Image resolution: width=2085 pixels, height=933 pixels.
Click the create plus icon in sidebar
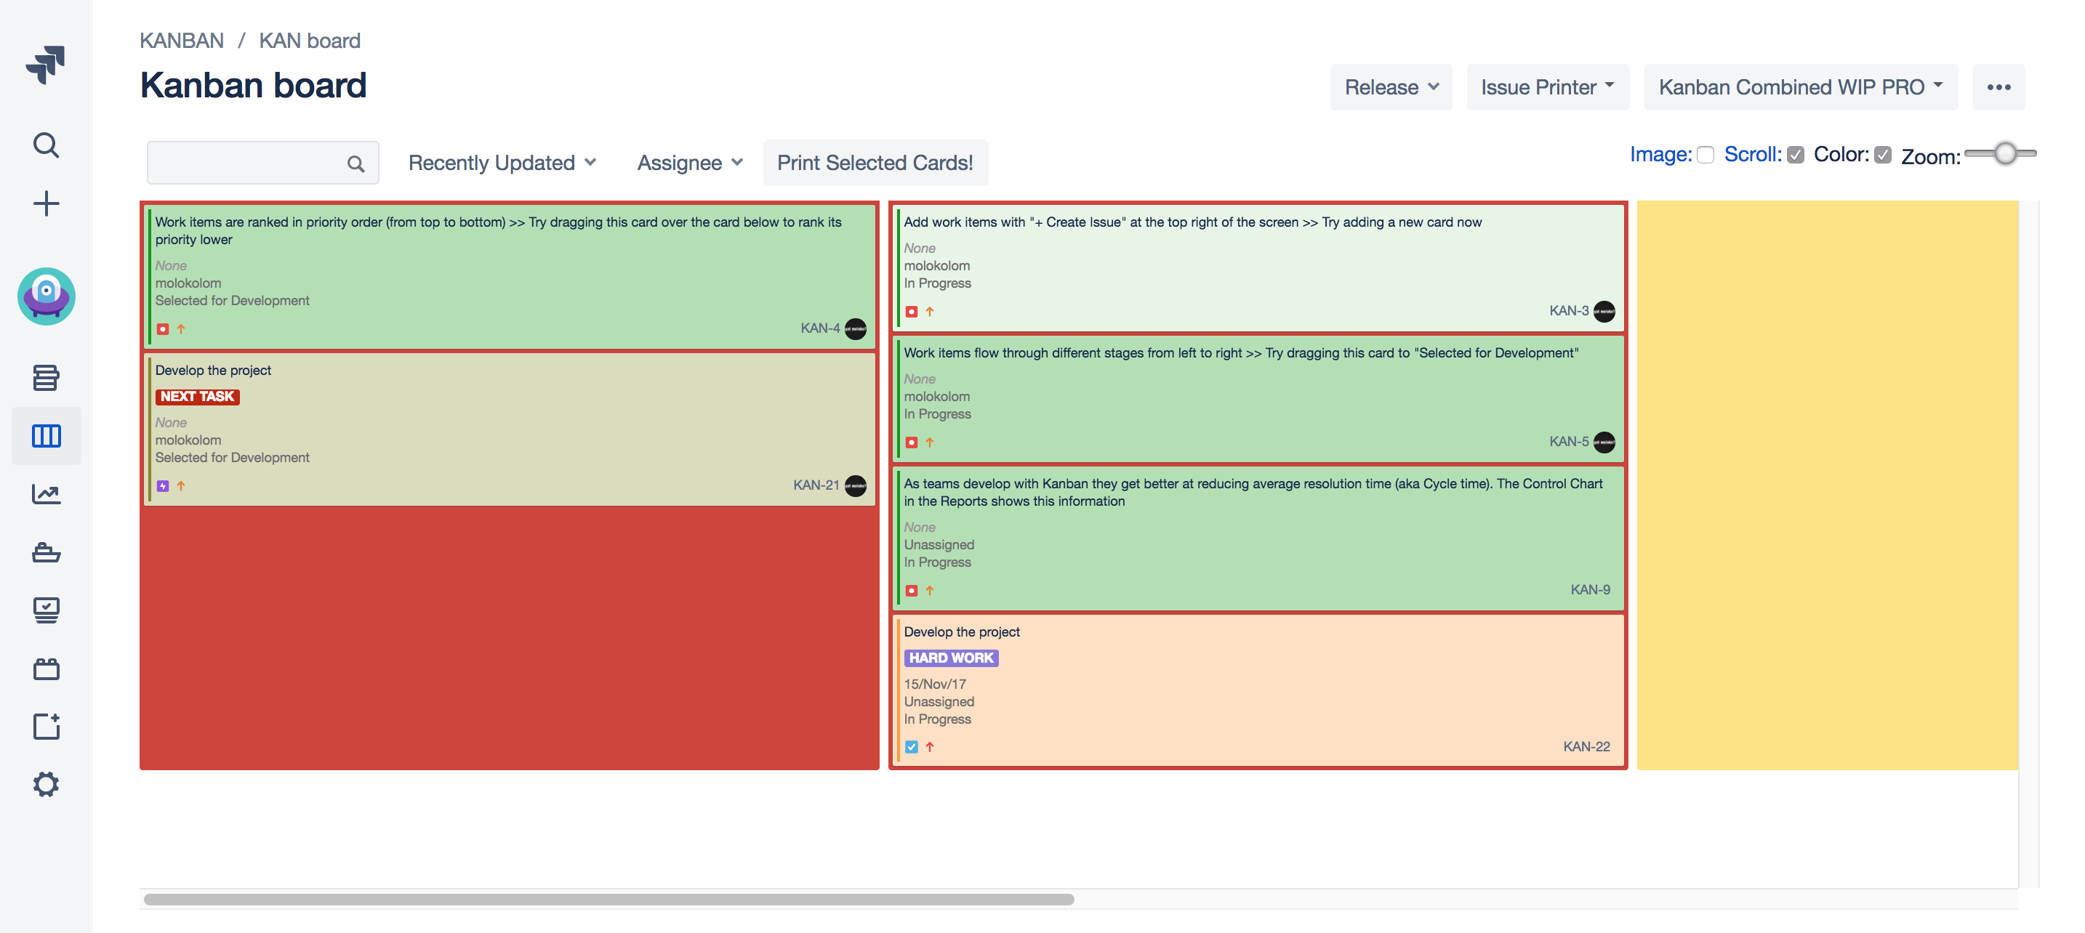tap(46, 203)
